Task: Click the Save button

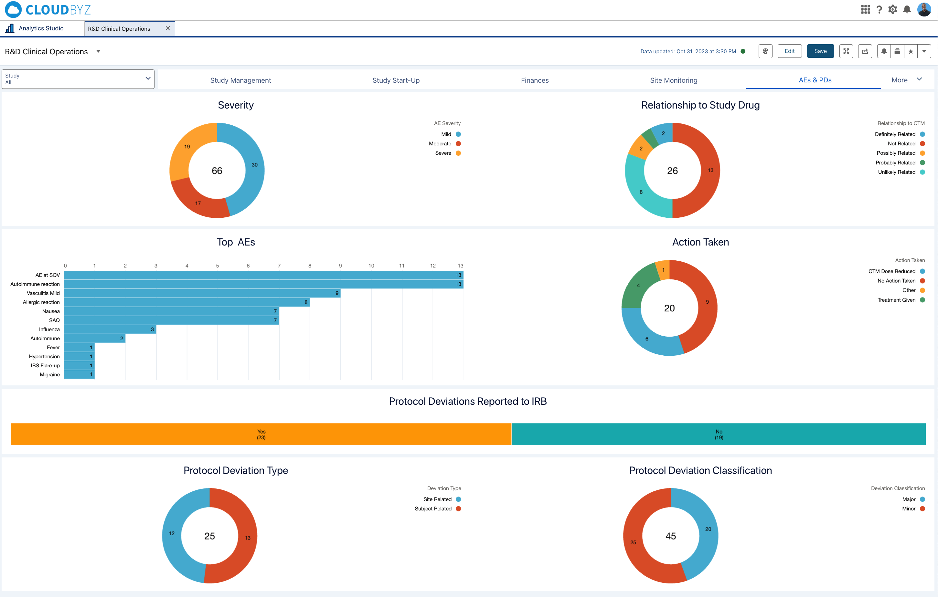Action: [x=820, y=51]
